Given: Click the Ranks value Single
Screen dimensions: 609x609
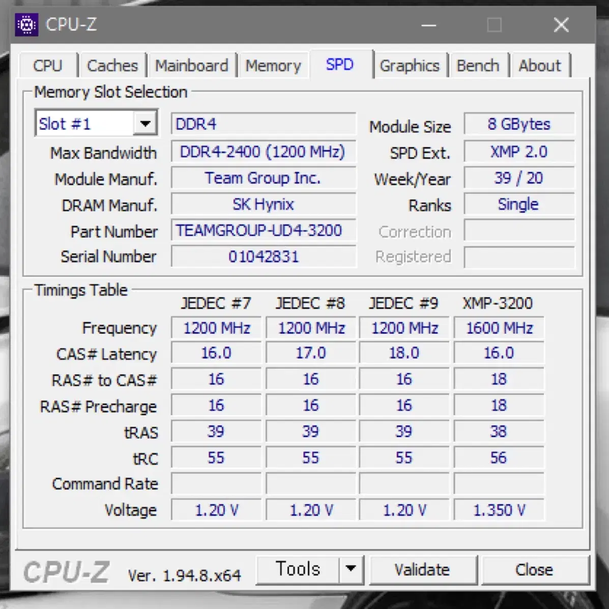Looking at the screenshot, I should pos(519,205).
